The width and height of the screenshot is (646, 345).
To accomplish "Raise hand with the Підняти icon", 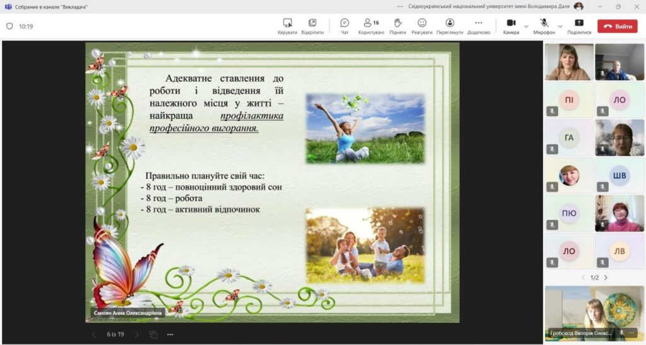I will point(397,23).
